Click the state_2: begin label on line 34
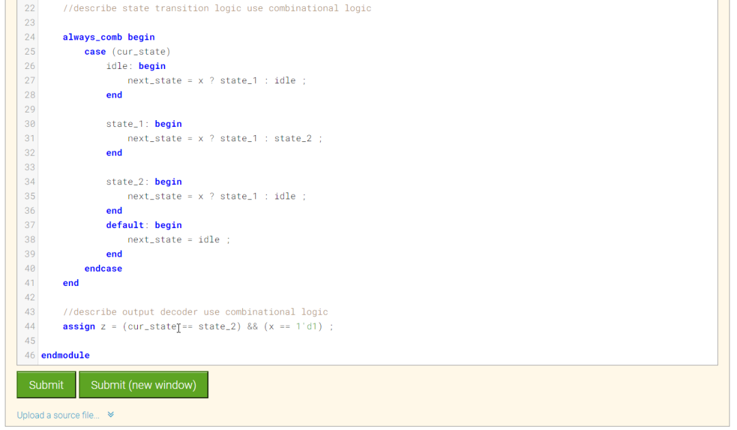The width and height of the screenshot is (737, 430). click(x=144, y=182)
